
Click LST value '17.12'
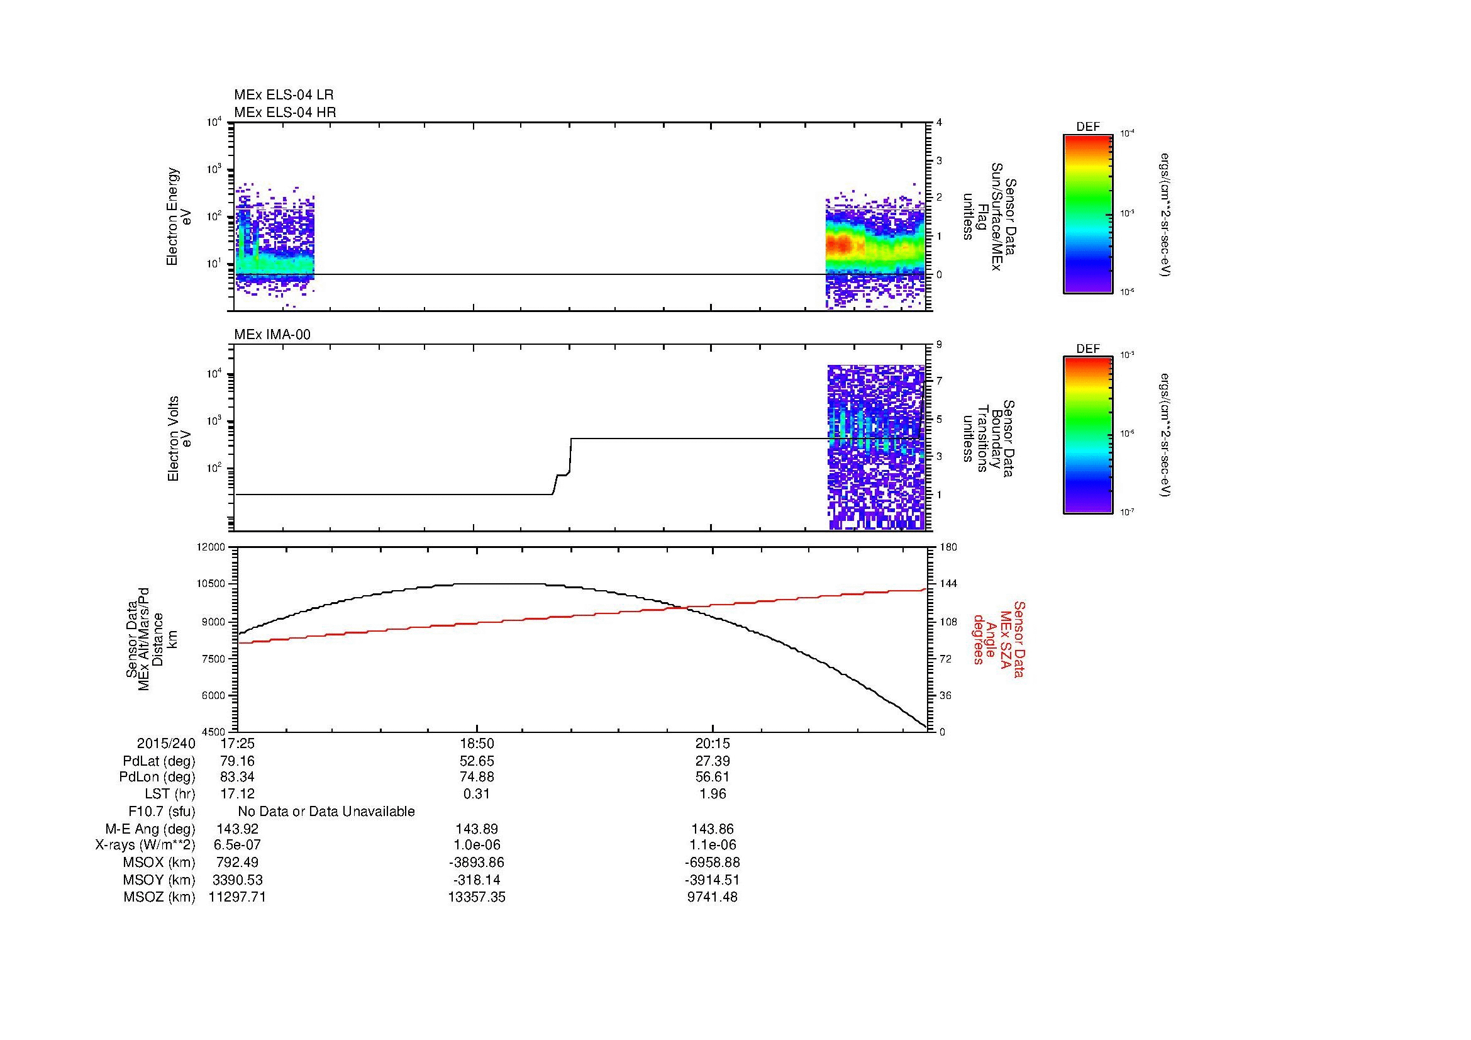(x=237, y=794)
